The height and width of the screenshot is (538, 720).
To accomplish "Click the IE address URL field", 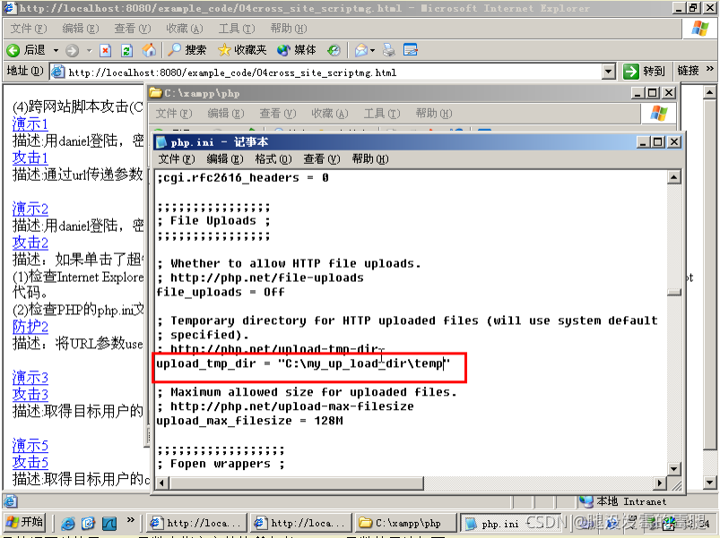I will coord(333,72).
